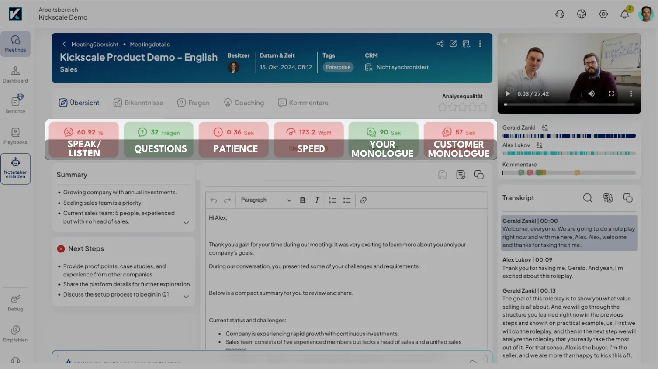Redo edit in editor toolbar
The height and width of the screenshot is (369, 658).
tap(227, 200)
